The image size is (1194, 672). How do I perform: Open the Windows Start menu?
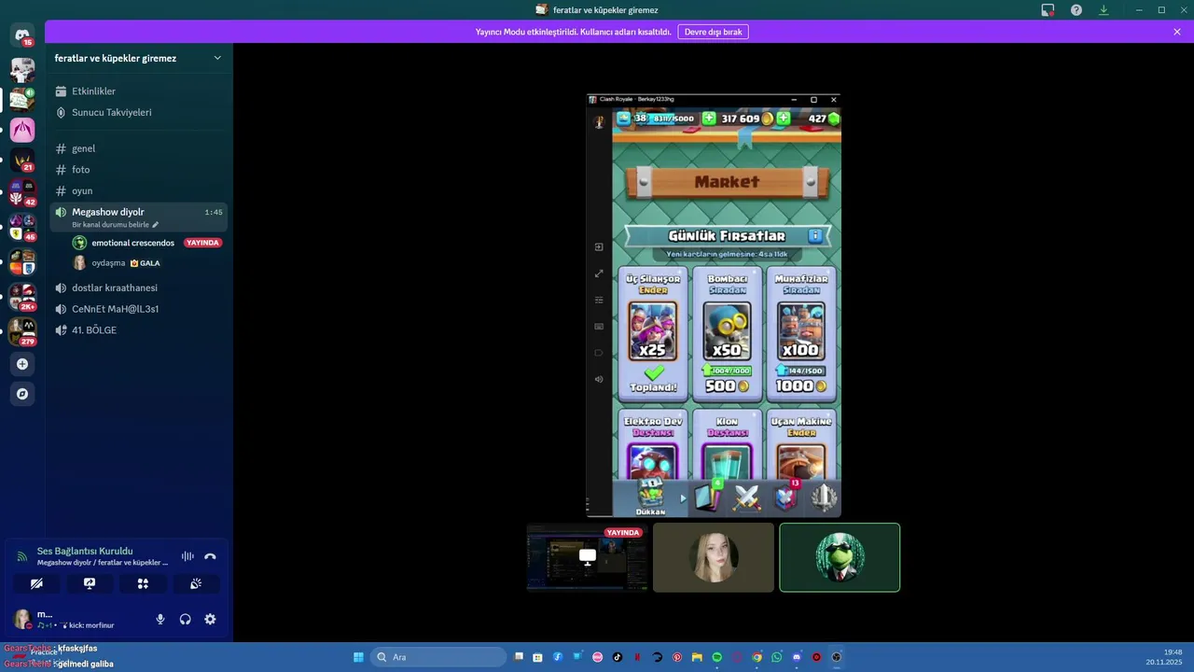pos(358,657)
